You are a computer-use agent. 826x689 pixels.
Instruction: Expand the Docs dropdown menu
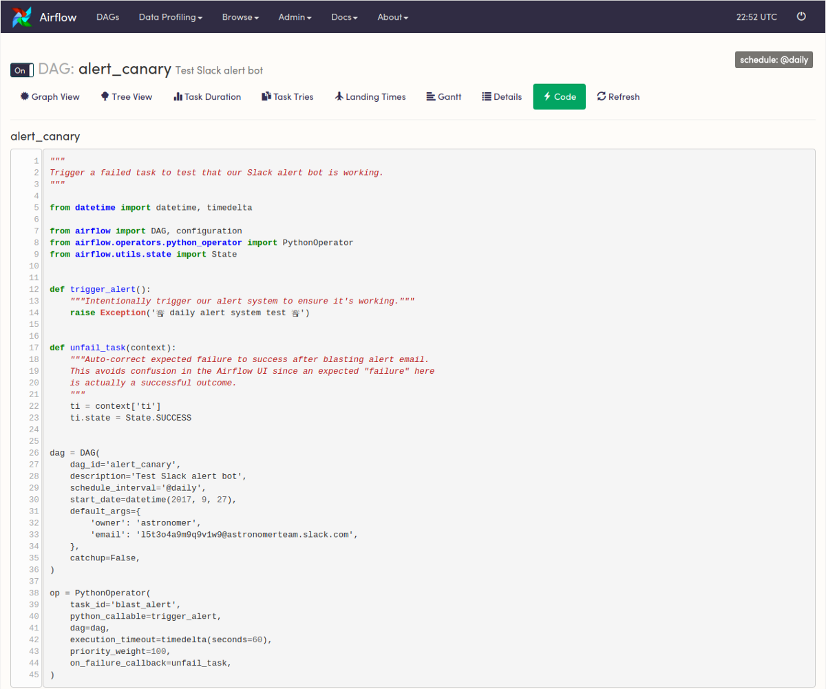click(x=344, y=17)
